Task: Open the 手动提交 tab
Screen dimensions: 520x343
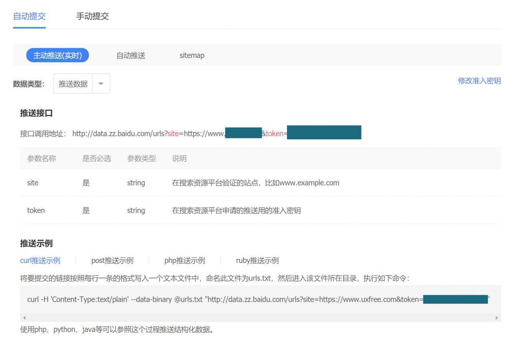Action: [x=92, y=16]
